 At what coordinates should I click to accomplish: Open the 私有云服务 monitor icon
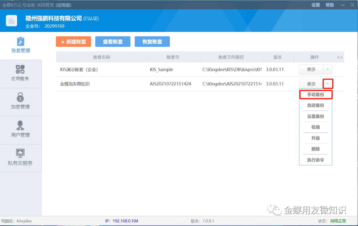(20, 153)
